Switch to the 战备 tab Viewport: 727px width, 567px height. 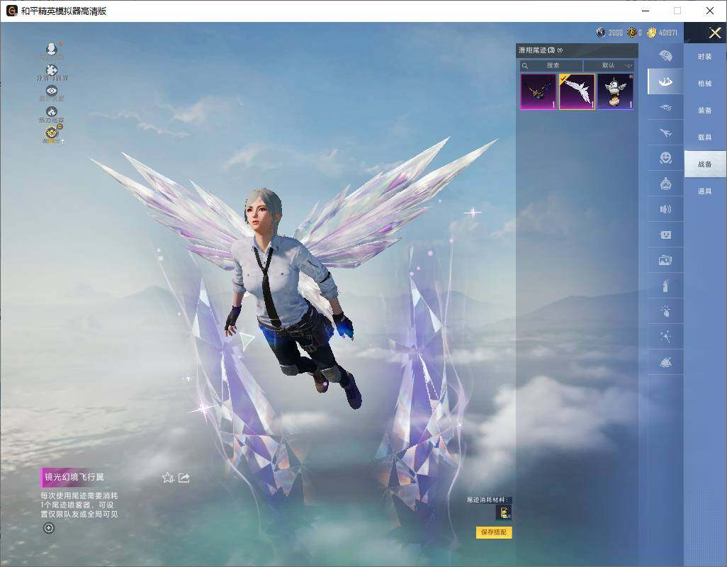point(705,164)
